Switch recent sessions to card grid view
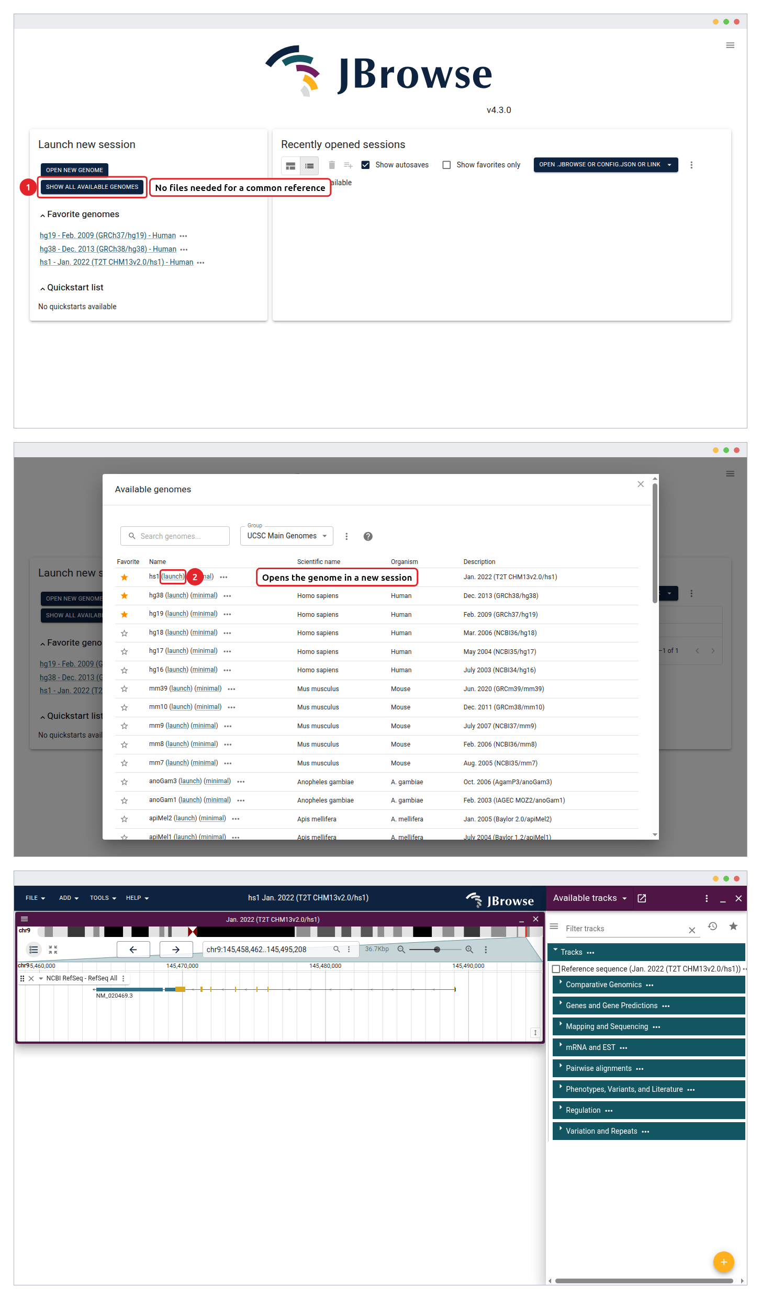Screen dimensions: 761x1299 click(290, 166)
